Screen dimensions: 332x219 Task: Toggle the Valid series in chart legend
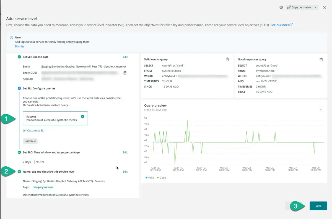click(x=150, y=178)
